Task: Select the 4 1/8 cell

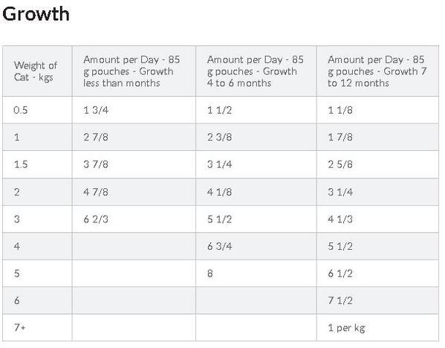Action: tap(256, 192)
